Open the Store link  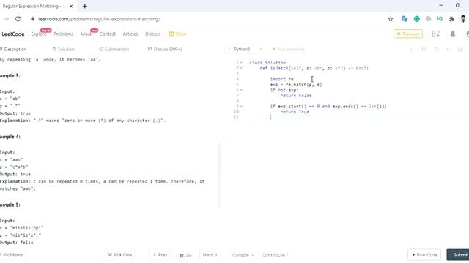177,34
